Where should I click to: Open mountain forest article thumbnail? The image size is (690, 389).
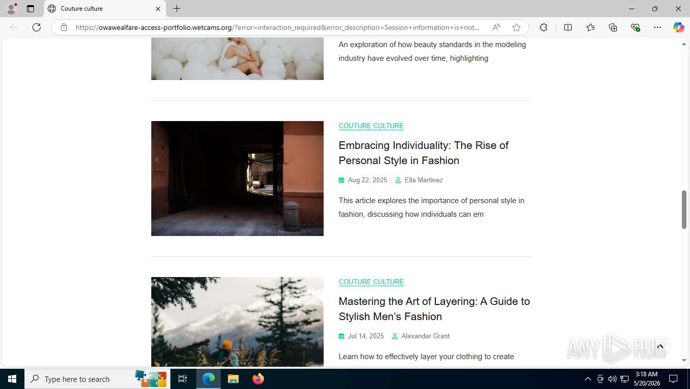(237, 322)
